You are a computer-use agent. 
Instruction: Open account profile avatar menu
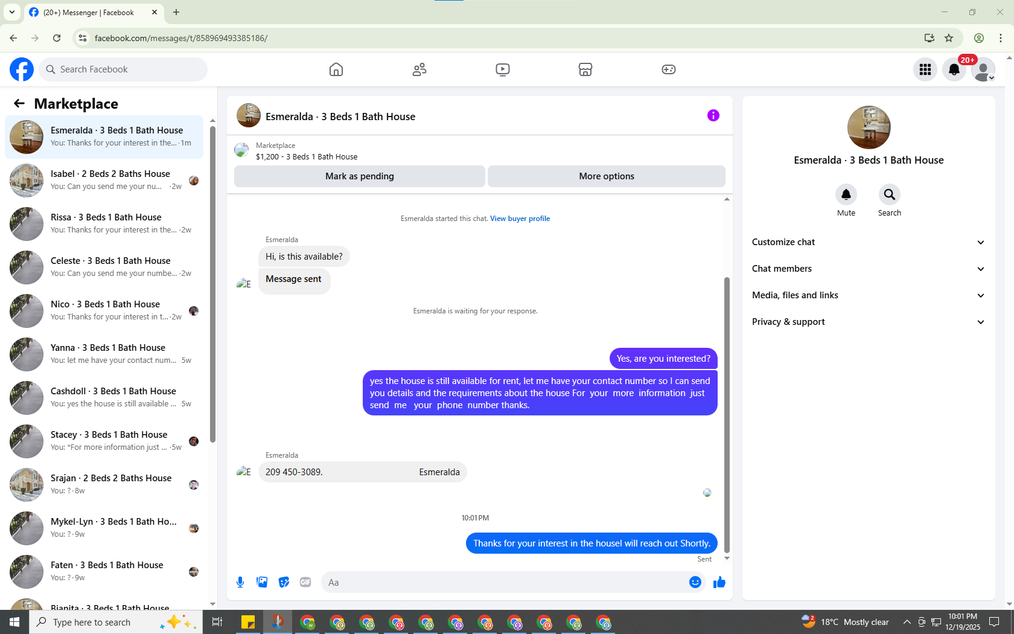click(983, 69)
